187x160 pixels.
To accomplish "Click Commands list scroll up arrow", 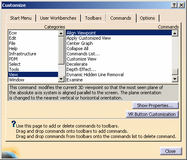I will [x=175, y=33].
